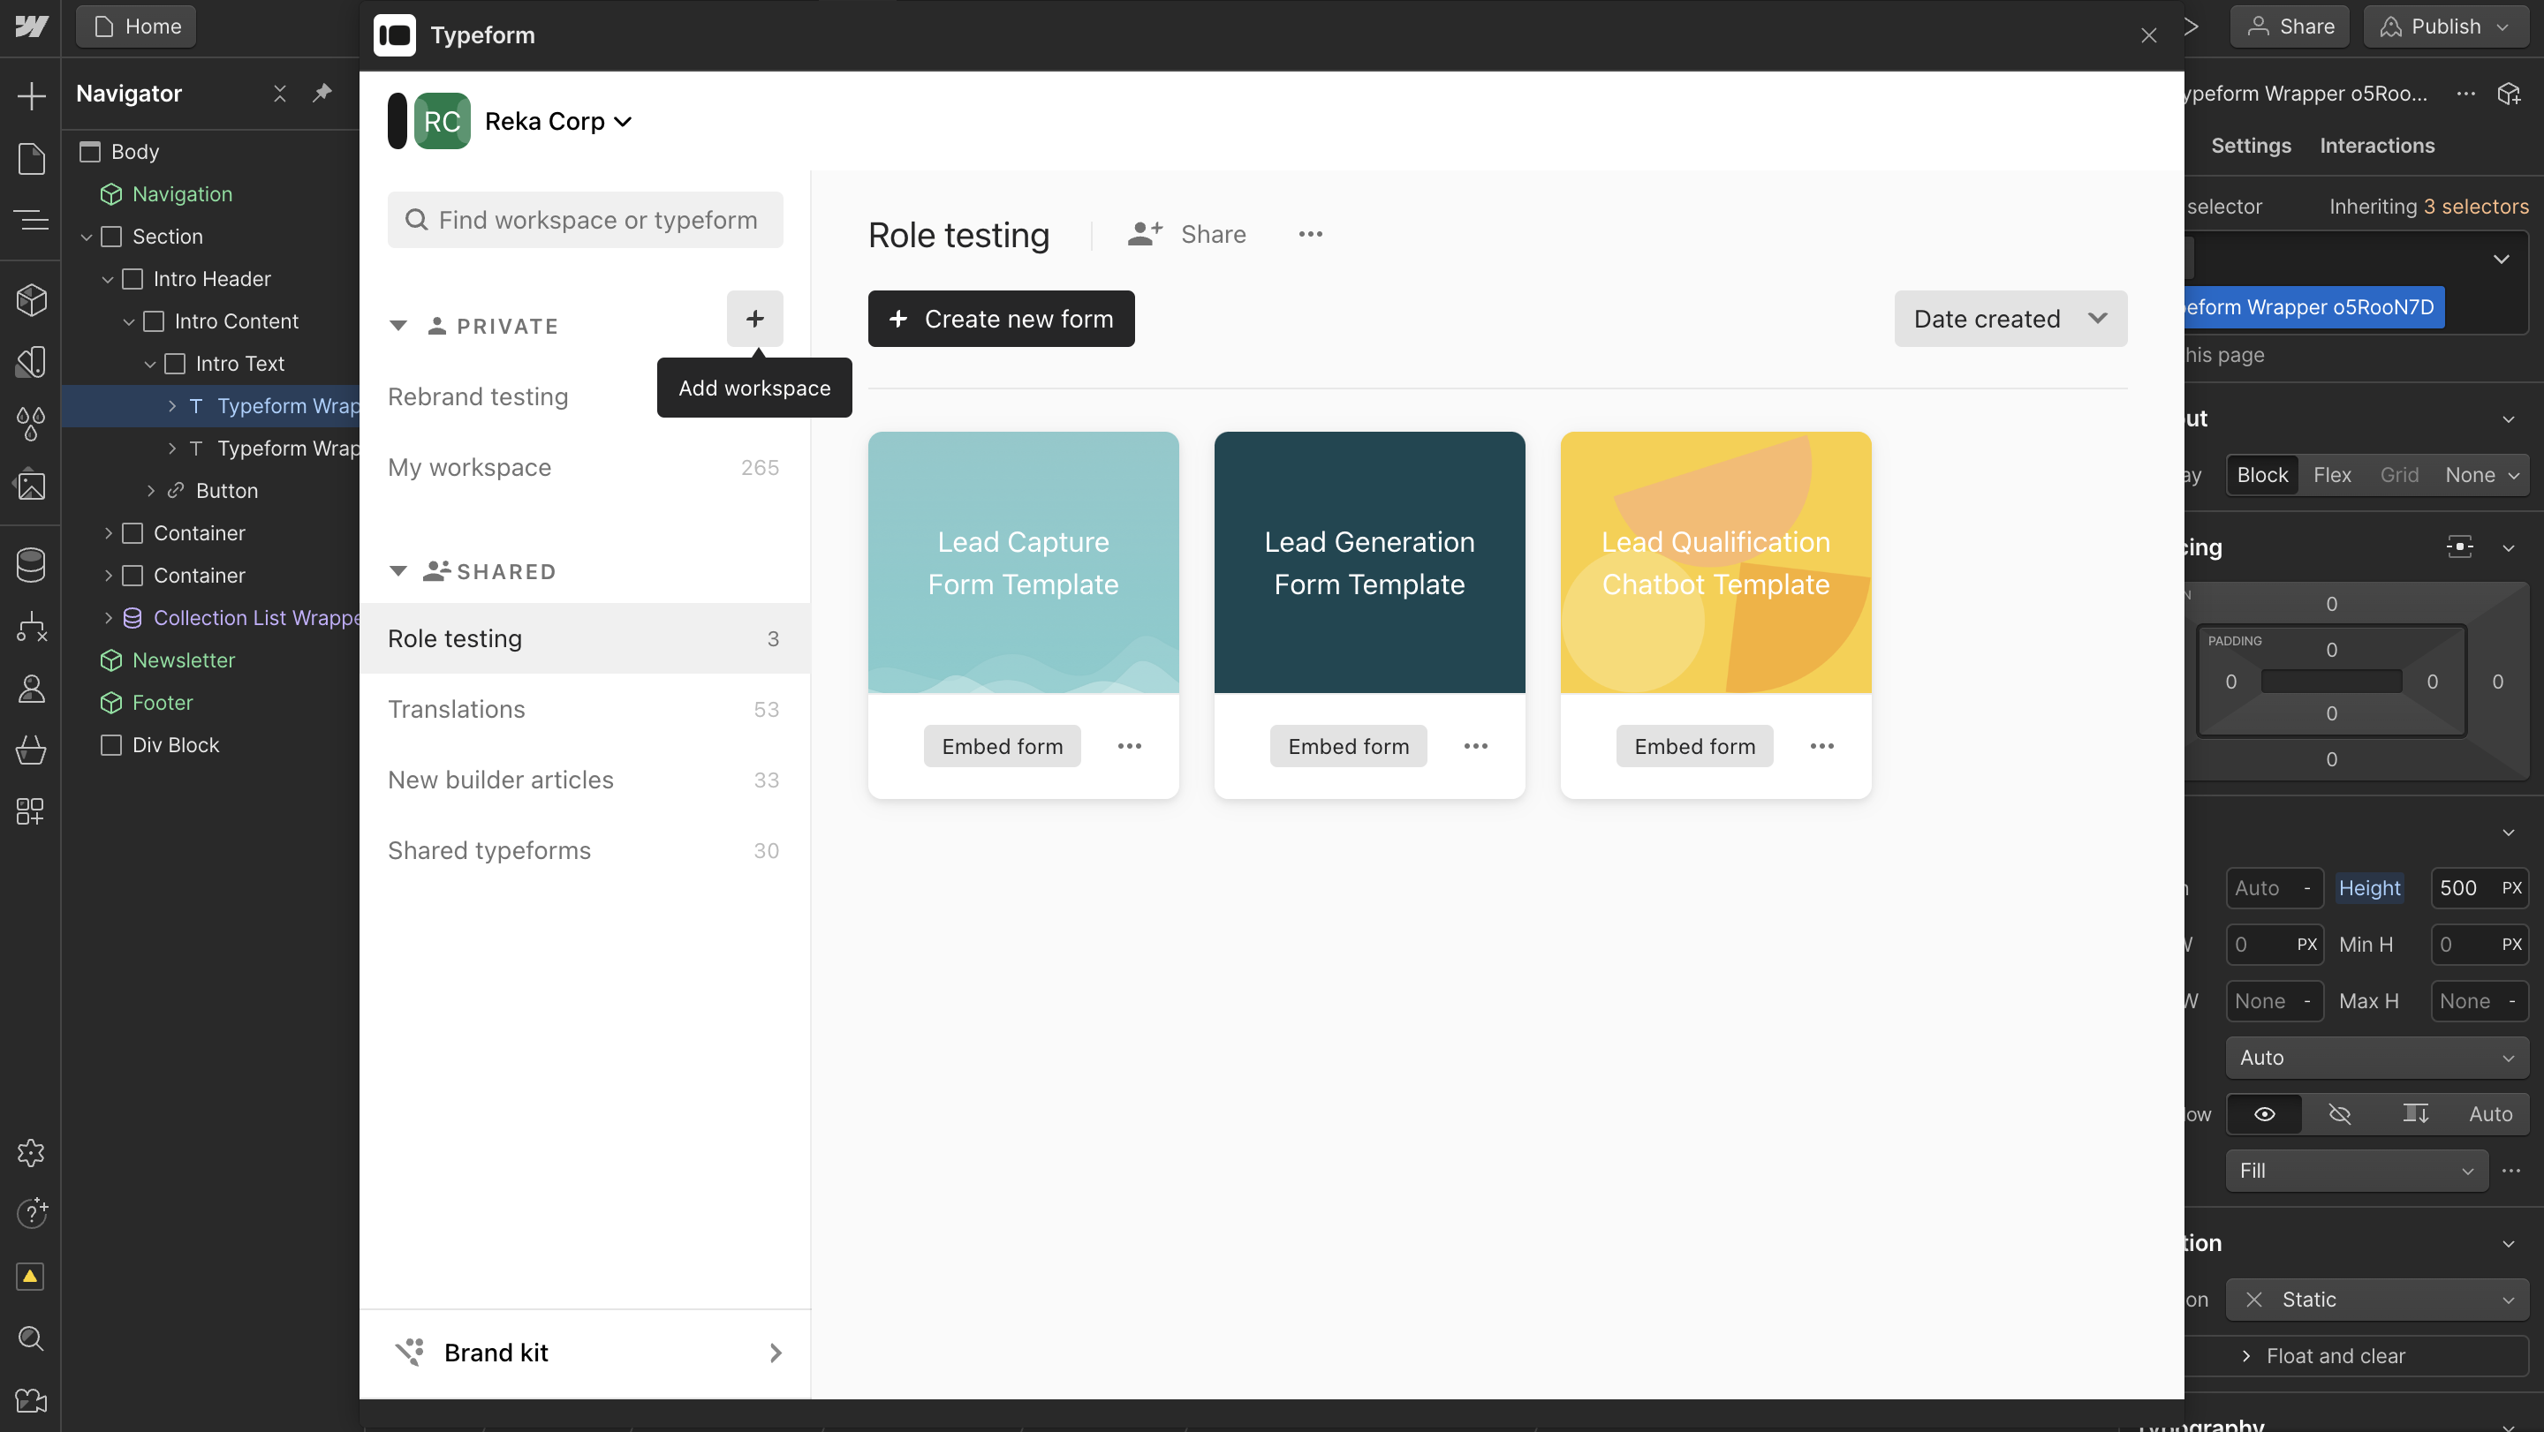Click Find workspace or typeform search field
The width and height of the screenshot is (2544, 1432).
(585, 220)
